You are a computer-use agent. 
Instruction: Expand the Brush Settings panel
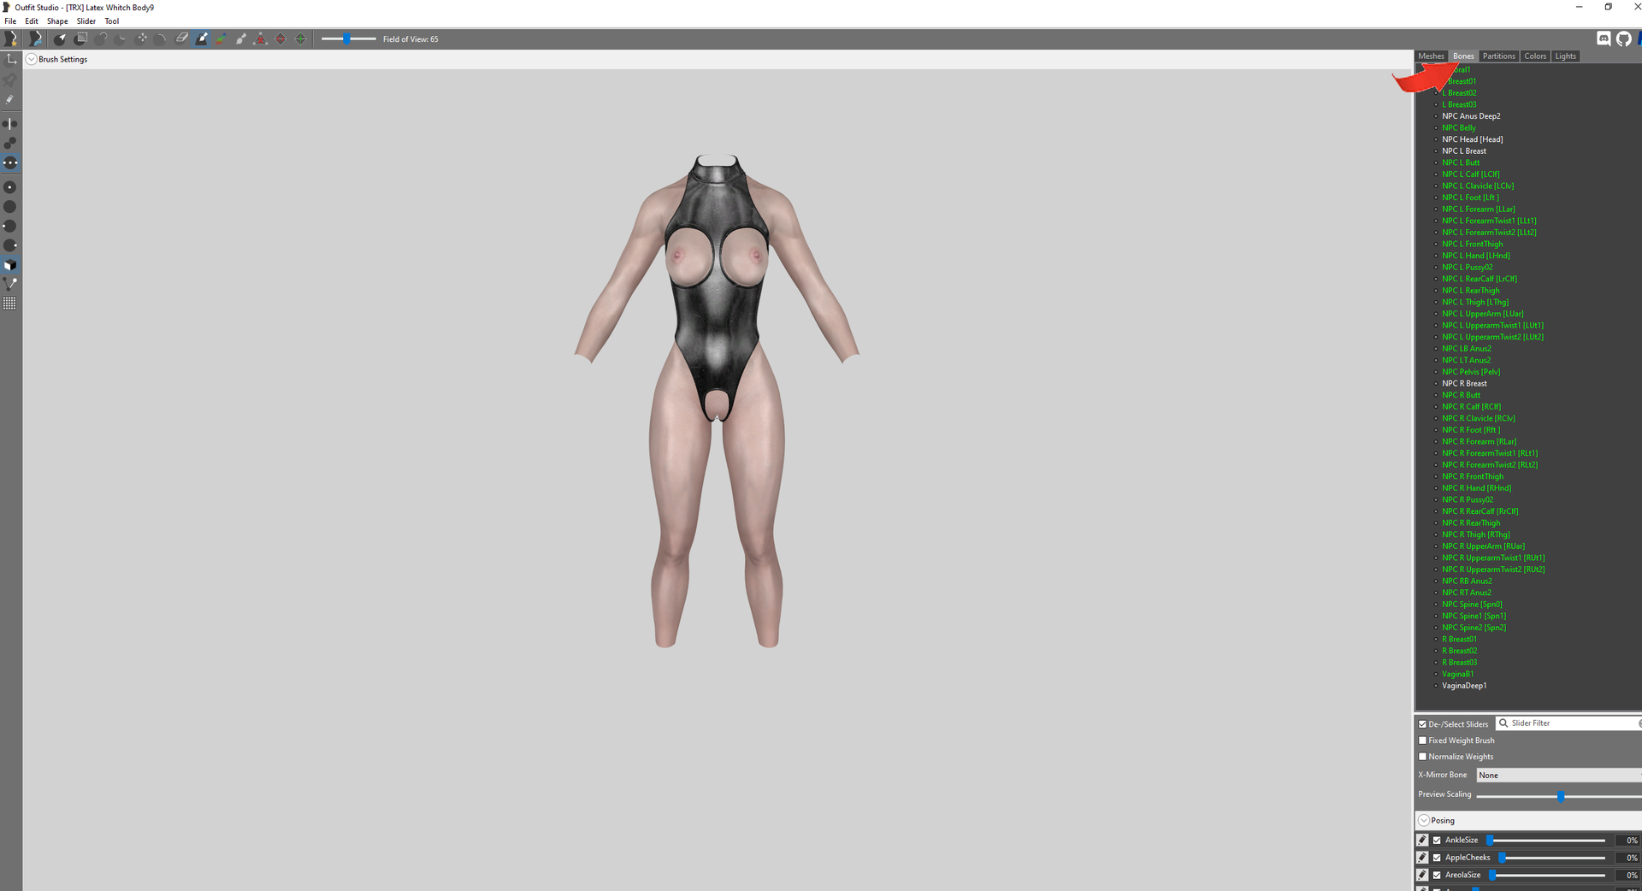coord(31,59)
